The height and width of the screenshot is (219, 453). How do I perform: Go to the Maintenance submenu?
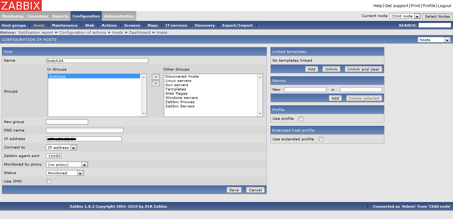pyautogui.click(x=65, y=26)
